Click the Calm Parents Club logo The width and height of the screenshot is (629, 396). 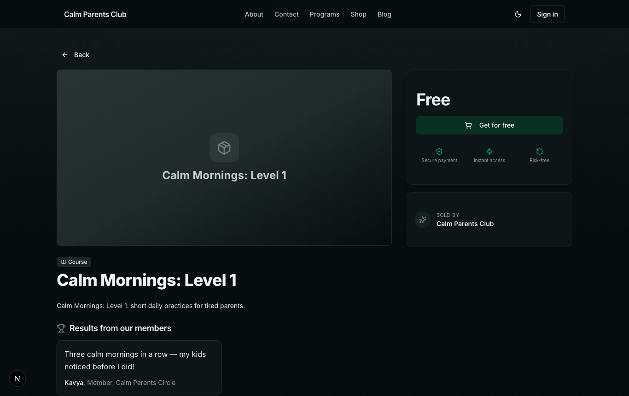(x=95, y=14)
